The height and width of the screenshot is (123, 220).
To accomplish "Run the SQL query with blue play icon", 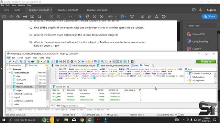I will 83,61.
